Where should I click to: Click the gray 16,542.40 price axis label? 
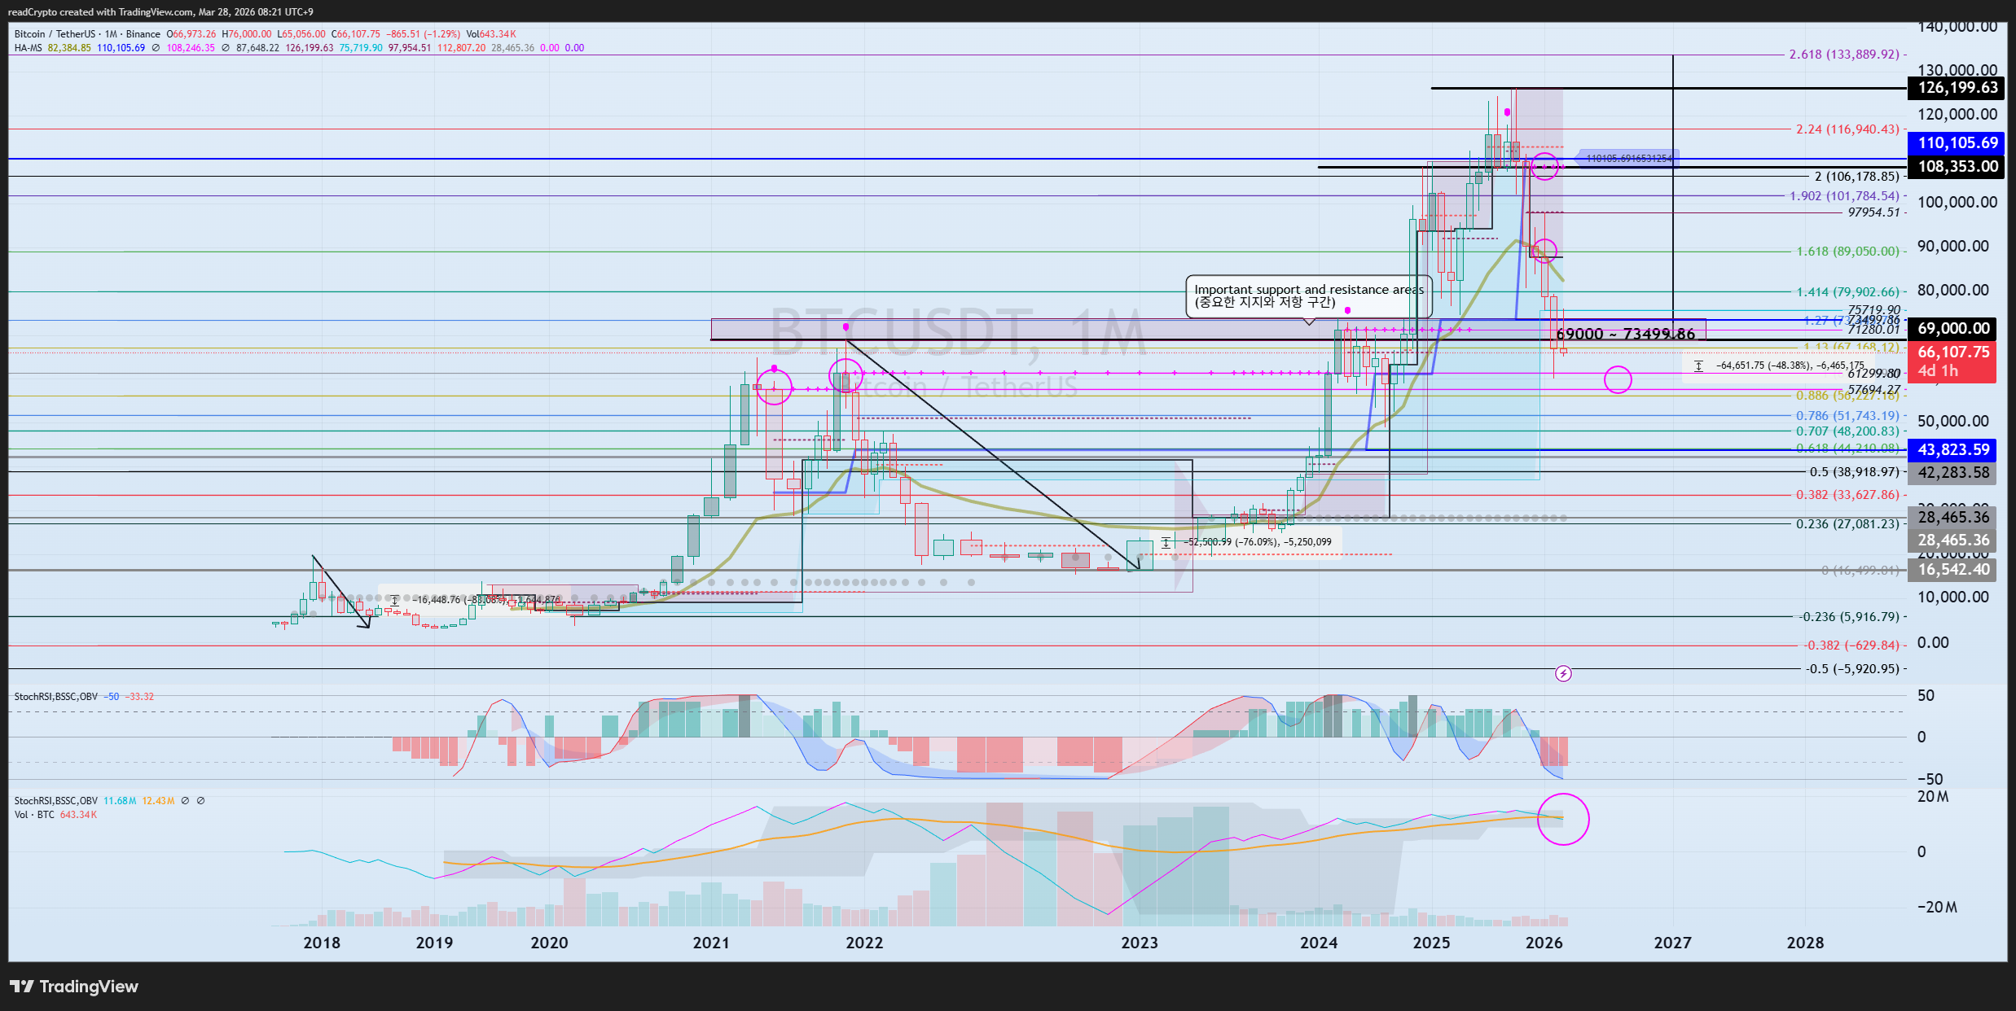[1952, 570]
